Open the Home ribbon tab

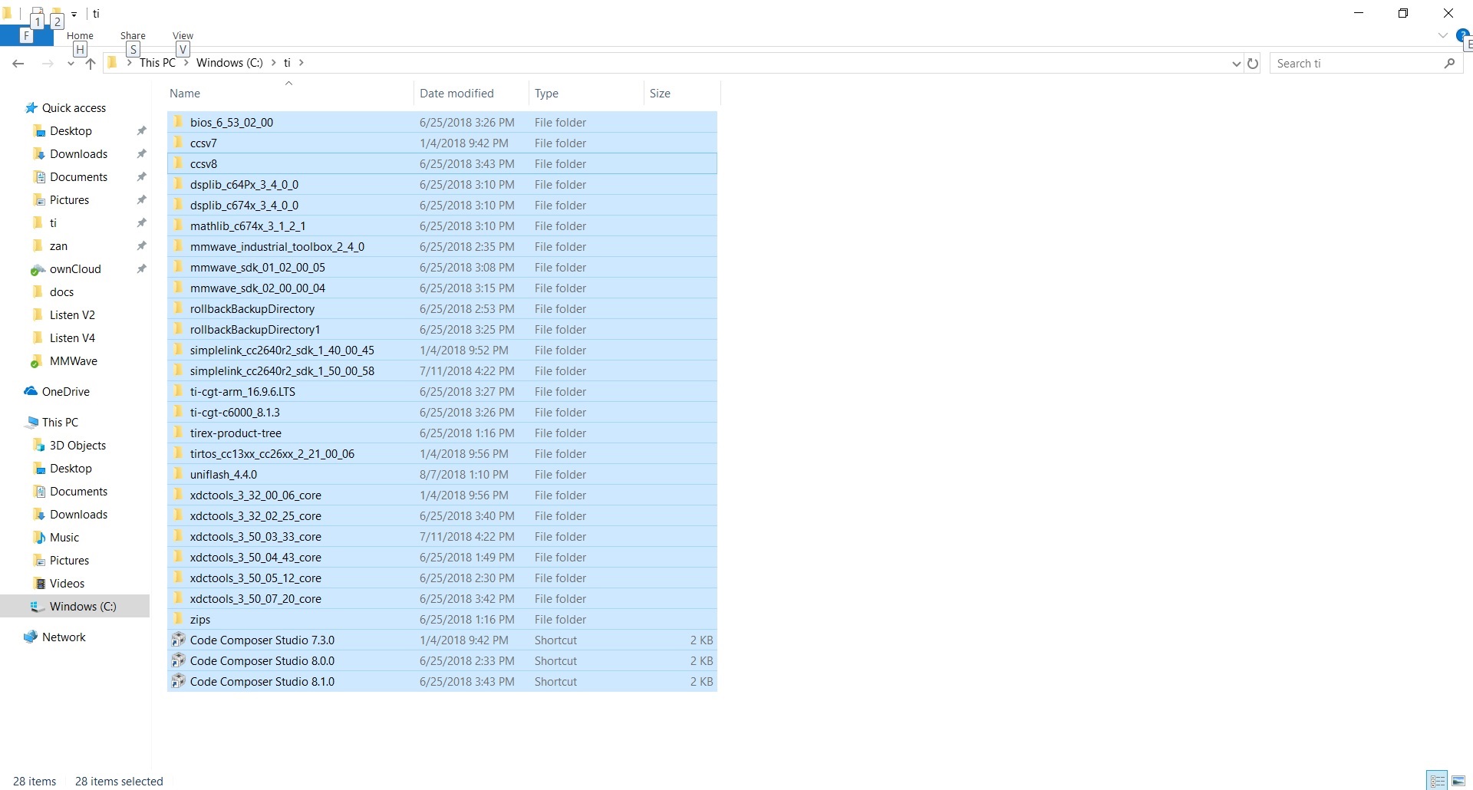pyautogui.click(x=80, y=35)
